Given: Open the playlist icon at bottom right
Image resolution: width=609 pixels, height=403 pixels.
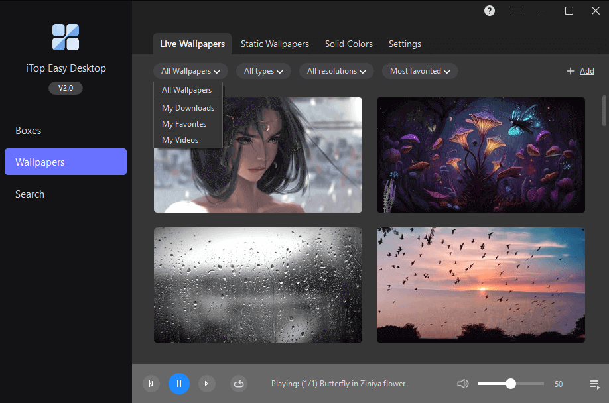Looking at the screenshot, I should pos(594,384).
